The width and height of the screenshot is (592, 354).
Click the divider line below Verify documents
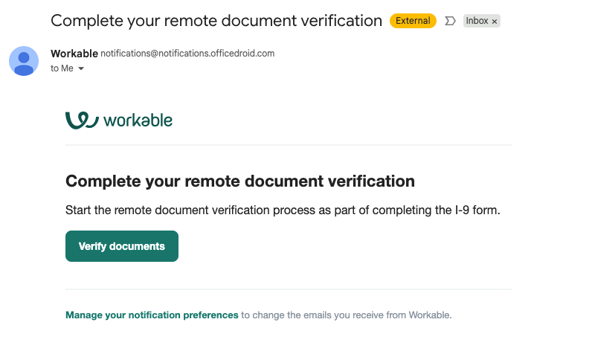point(289,289)
